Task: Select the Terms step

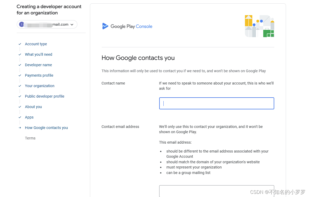Action: click(x=30, y=138)
